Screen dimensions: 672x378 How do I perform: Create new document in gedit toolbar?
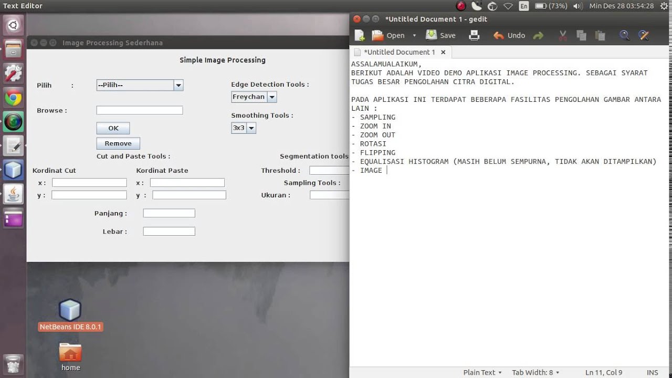[x=360, y=35]
